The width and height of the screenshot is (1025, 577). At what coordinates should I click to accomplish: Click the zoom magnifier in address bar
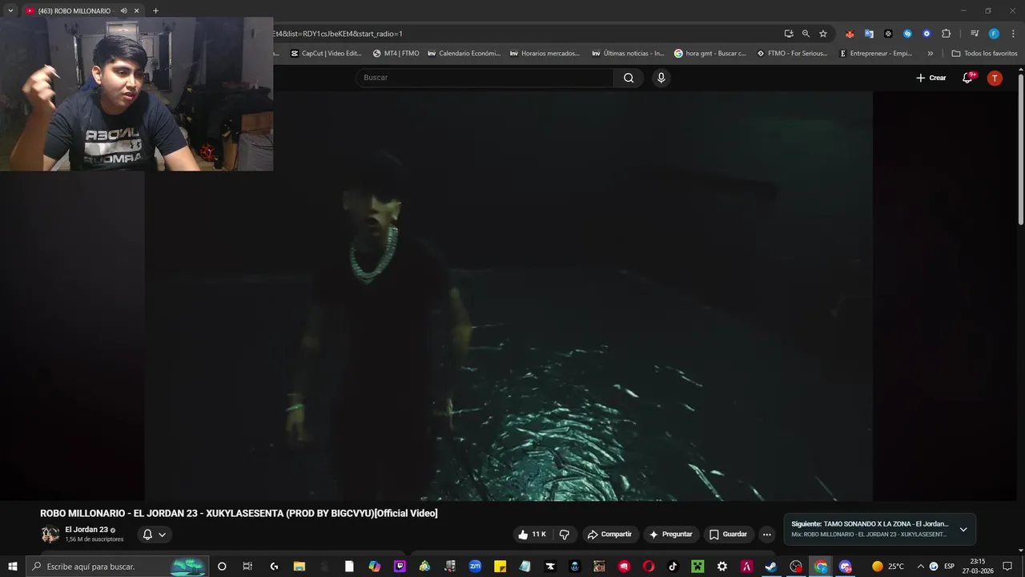(806, 34)
